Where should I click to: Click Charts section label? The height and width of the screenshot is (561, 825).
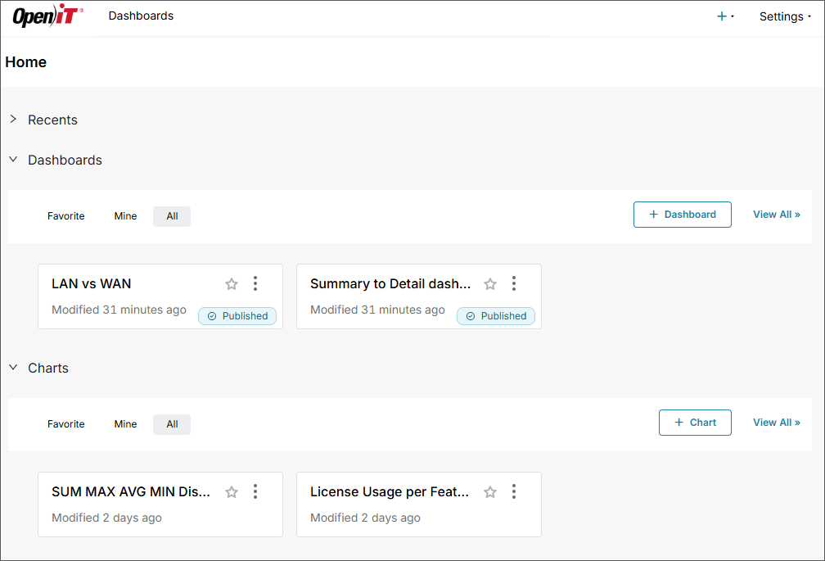[x=47, y=368]
